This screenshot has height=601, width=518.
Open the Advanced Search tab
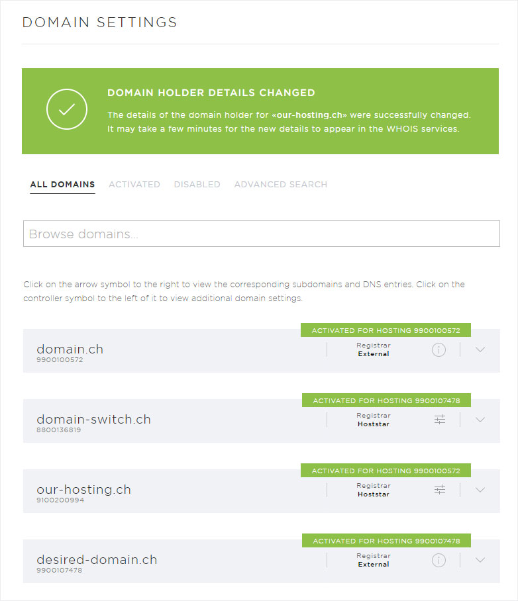coord(280,185)
